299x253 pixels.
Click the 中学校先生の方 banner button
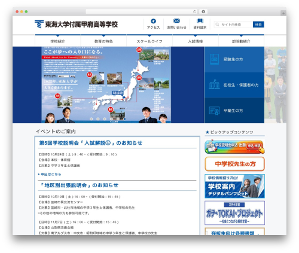click(x=234, y=164)
